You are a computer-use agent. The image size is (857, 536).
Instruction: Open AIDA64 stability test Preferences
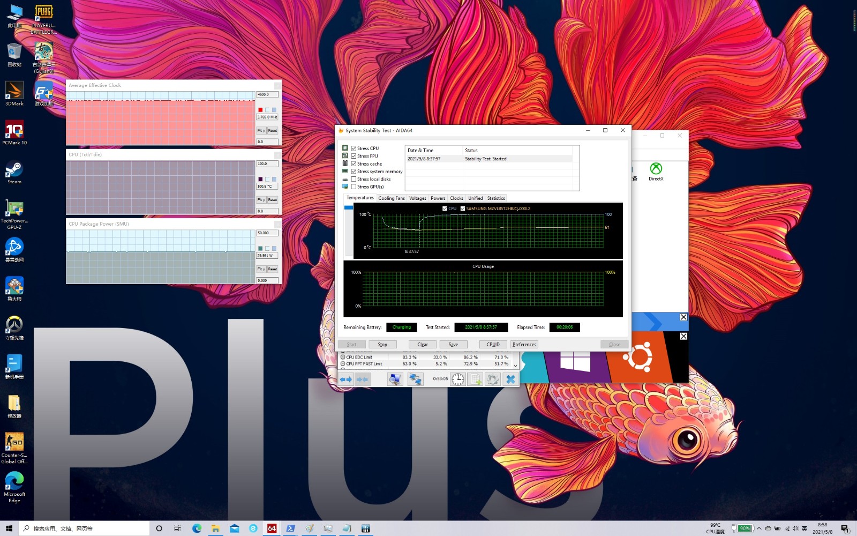[524, 345]
